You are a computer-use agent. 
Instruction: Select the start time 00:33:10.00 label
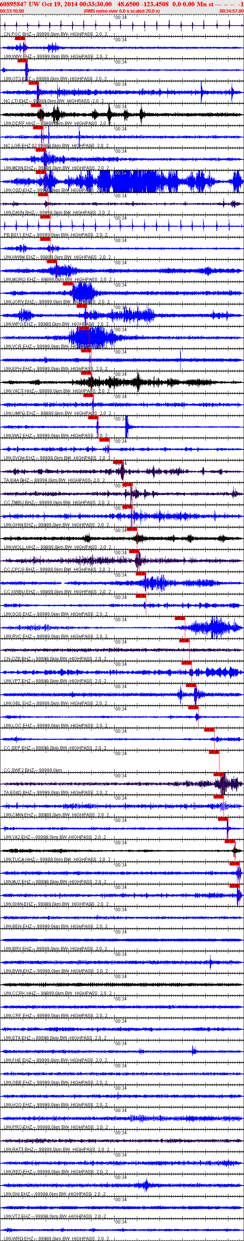tap(12, 11)
